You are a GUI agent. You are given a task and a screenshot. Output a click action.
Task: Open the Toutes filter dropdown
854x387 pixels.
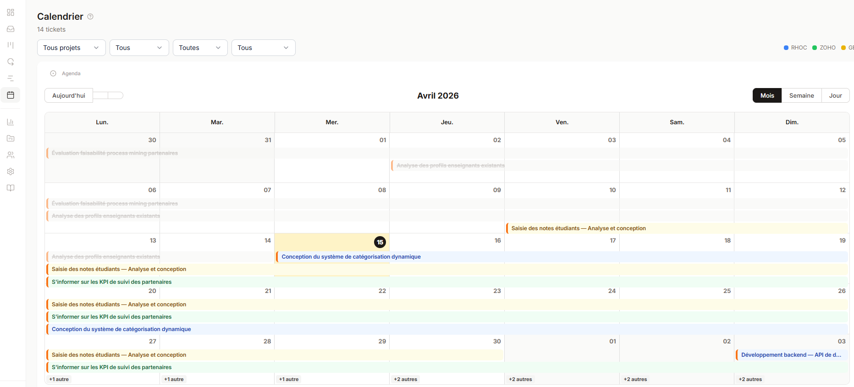(200, 48)
